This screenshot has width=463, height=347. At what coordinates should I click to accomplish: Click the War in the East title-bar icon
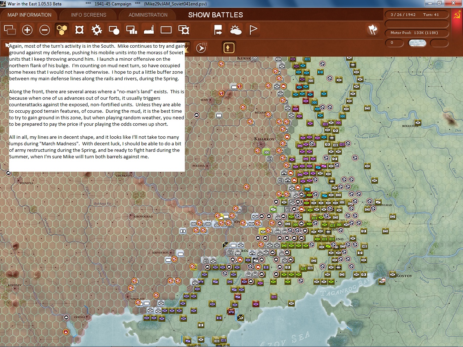click(x=3, y=4)
